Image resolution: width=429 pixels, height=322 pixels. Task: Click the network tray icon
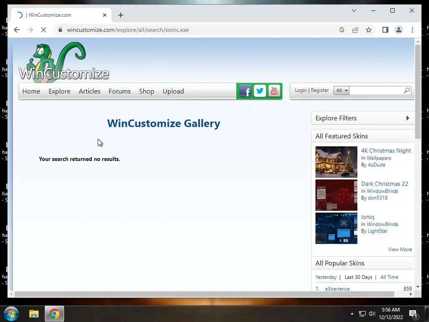[x=362, y=314]
